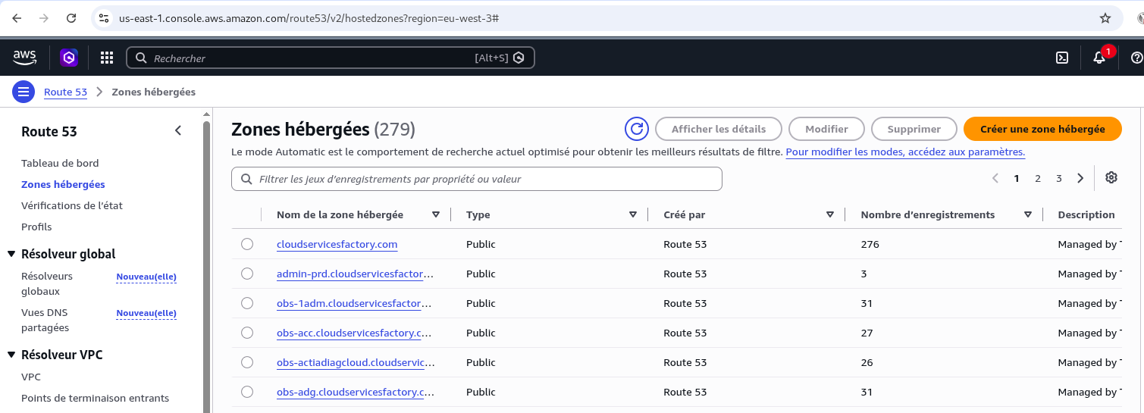
Task: Refresh the hosted zones list
Action: (x=637, y=129)
